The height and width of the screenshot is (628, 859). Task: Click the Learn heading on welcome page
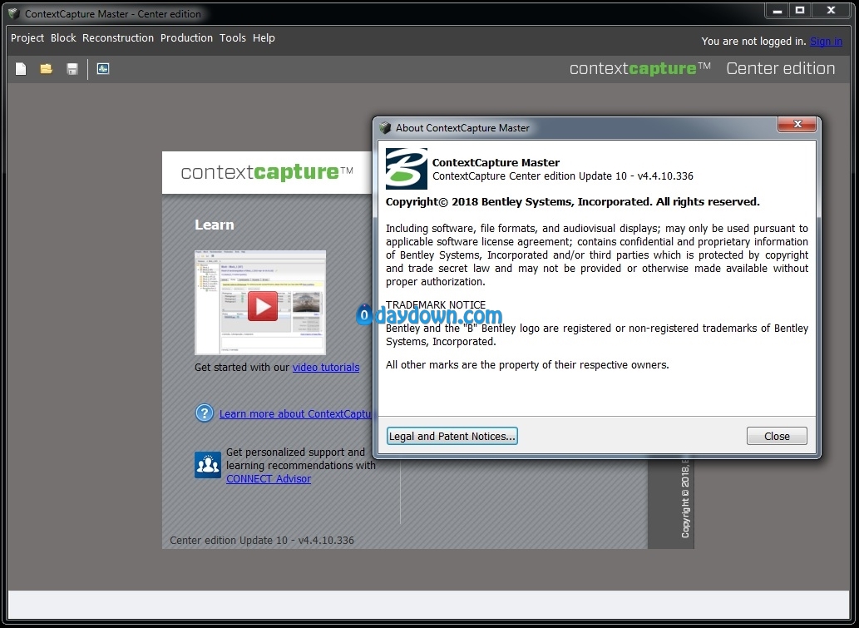click(215, 225)
